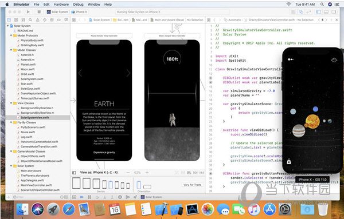Toggle the document outline button beside View as
The image size is (344, 219).
[x=74, y=173]
